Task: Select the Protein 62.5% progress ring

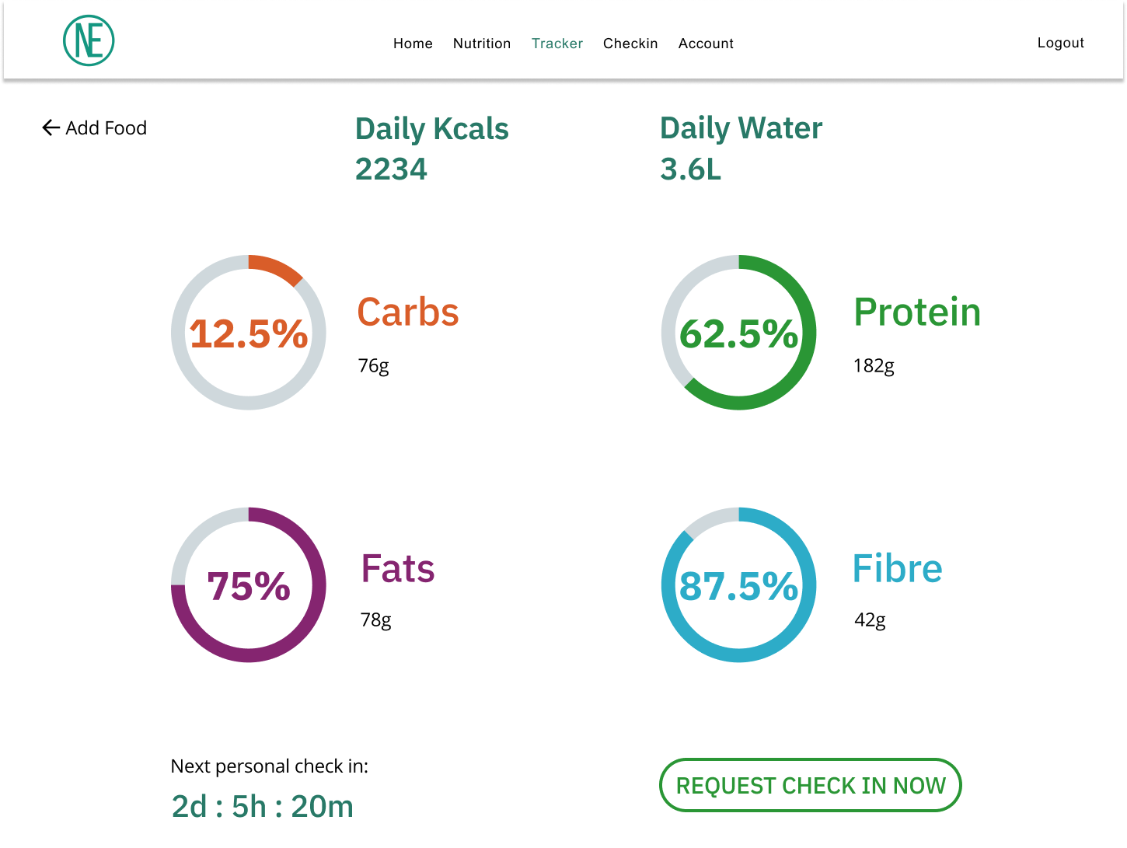Action: pyautogui.click(x=738, y=333)
